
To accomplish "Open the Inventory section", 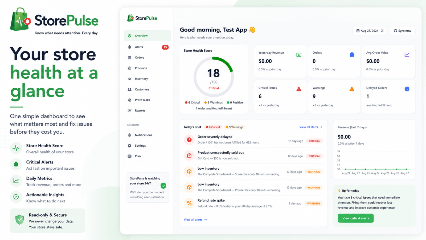I will pyautogui.click(x=147, y=79).
